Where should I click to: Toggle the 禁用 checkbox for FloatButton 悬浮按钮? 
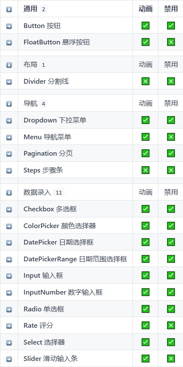[x=171, y=42]
